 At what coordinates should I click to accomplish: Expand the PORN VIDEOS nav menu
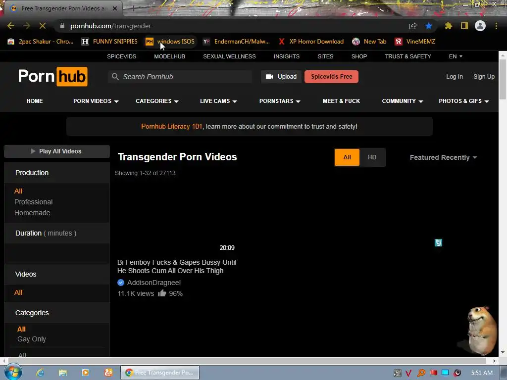[x=96, y=101]
